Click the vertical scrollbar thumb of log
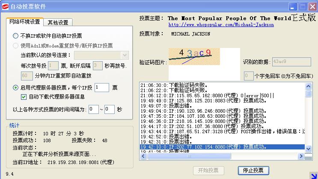 (308, 93)
